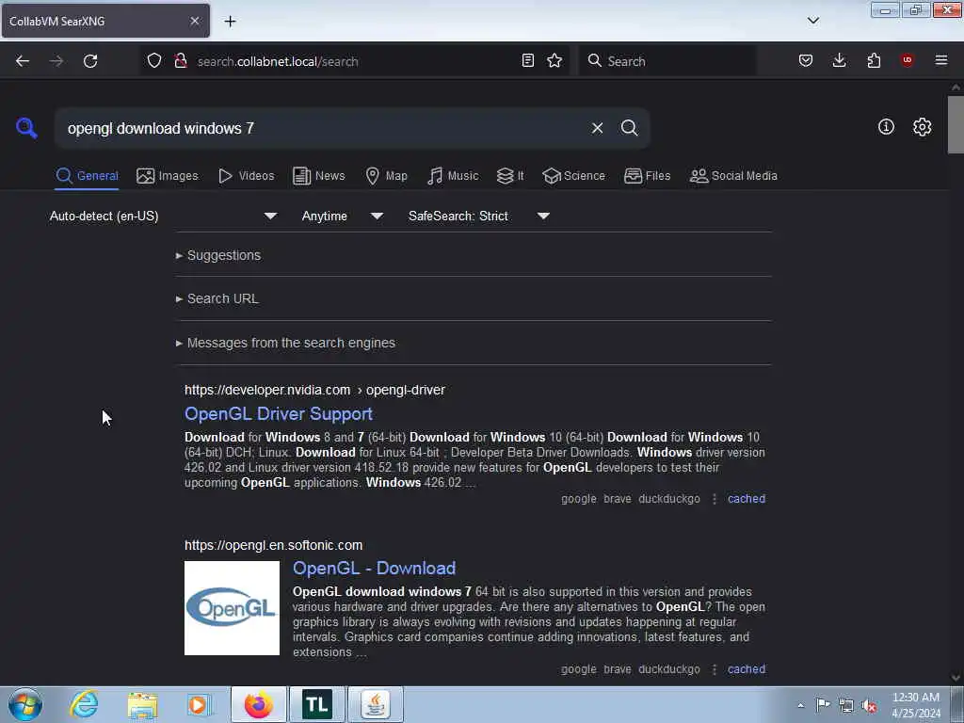Switch to the News tab
Screen dimensions: 964x723
318,176
